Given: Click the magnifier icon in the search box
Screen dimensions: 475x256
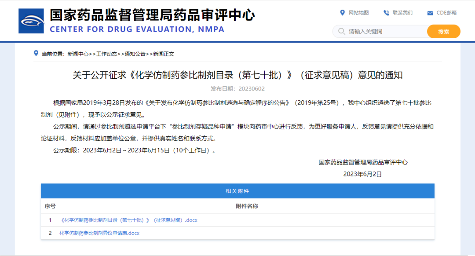Looking at the screenshot, I should pyautogui.click(x=341, y=31).
